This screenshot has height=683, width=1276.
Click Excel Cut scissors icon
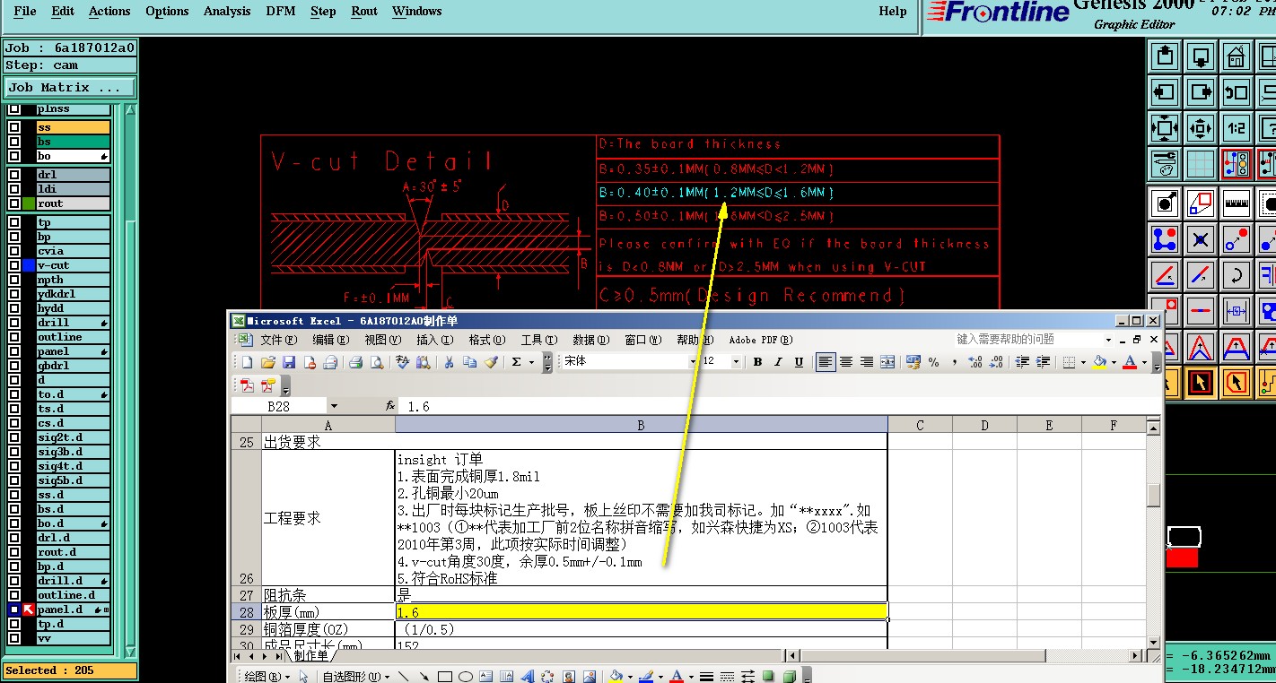(x=449, y=362)
